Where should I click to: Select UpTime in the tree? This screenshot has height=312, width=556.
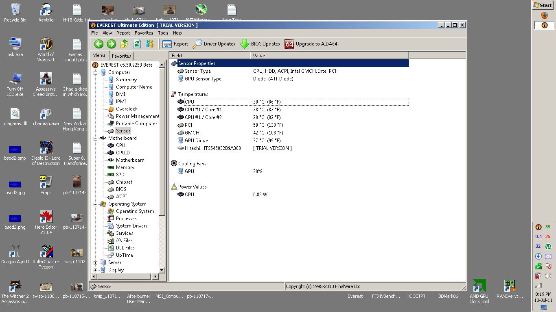pyautogui.click(x=124, y=255)
